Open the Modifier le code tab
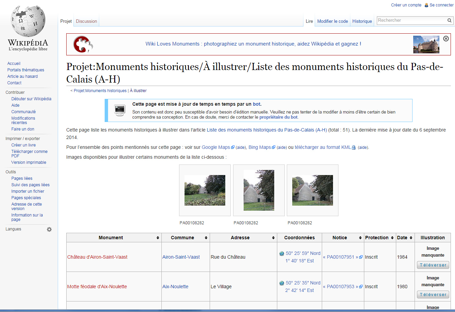Viewport: 455px width, 312px height. 332,21
